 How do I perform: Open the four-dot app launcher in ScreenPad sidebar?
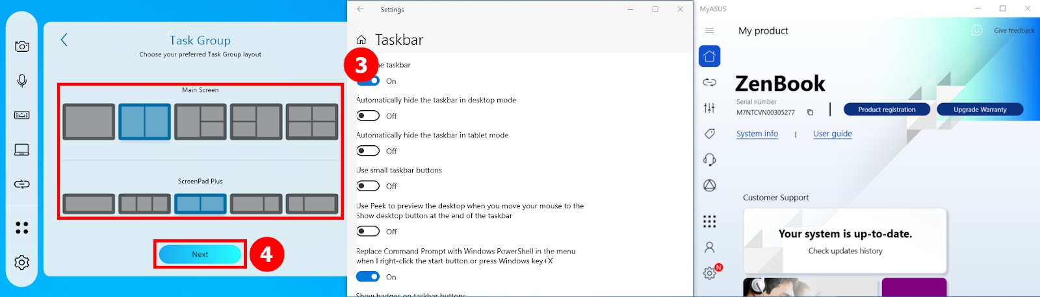pyautogui.click(x=22, y=228)
